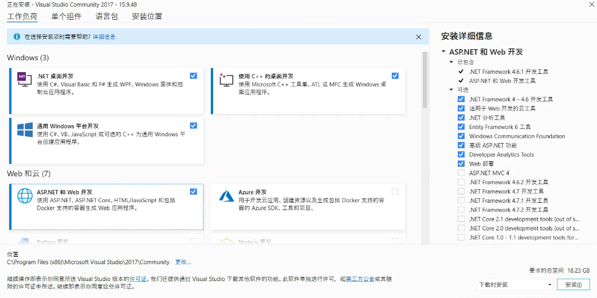Uncheck 适用于 Web 开发的云工具 option
This screenshot has width=597, height=298.
[461, 108]
